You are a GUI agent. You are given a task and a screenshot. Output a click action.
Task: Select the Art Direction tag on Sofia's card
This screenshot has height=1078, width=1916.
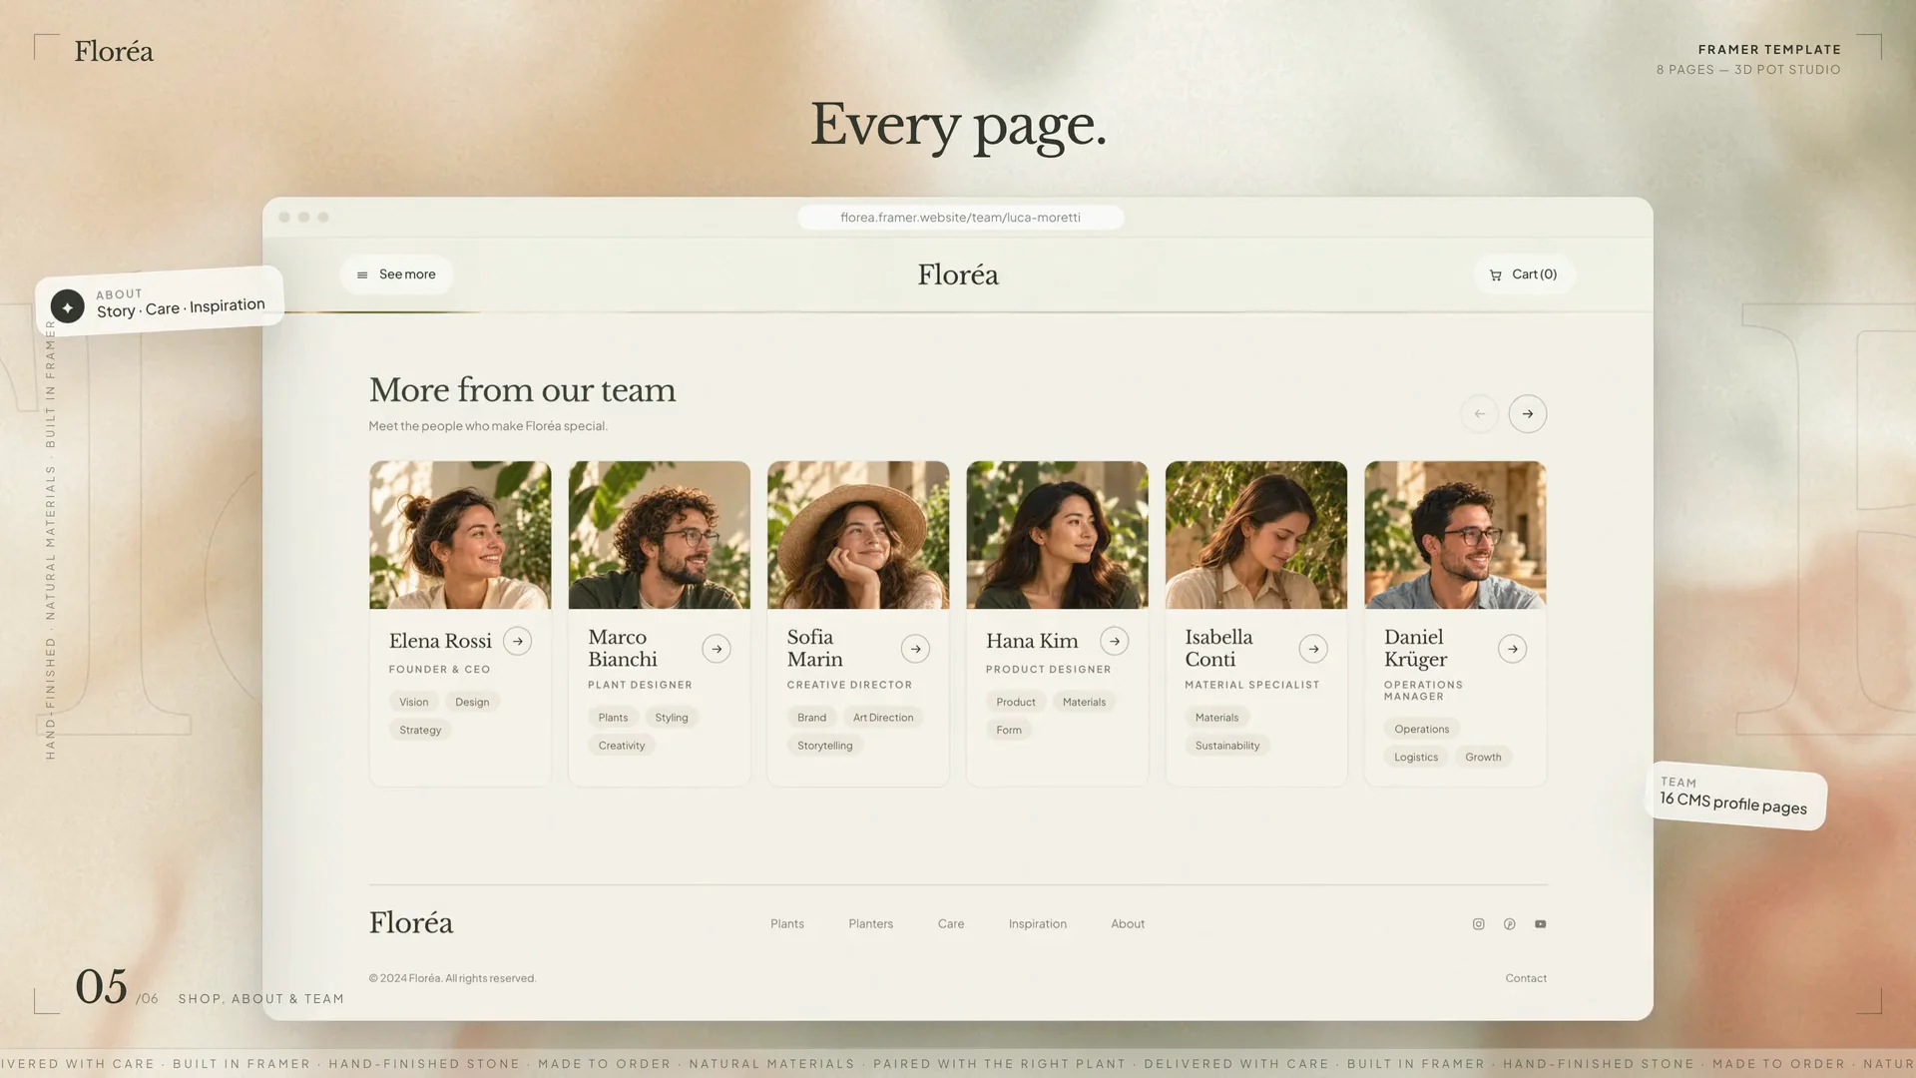(x=883, y=718)
